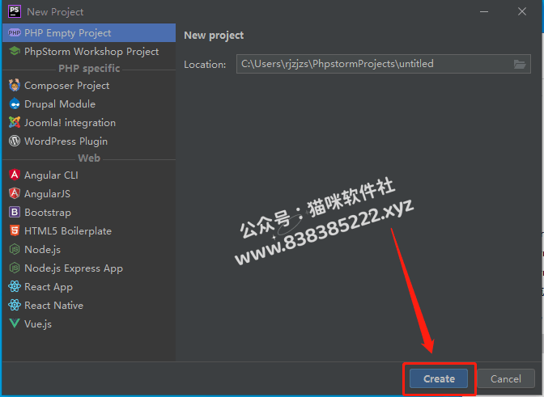Click the Composer Project icon
This screenshot has height=397, width=544.
tap(15, 85)
